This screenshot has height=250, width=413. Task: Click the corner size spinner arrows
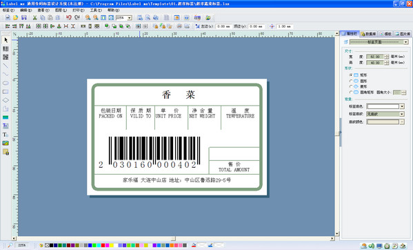pyautogui.click(x=403, y=93)
